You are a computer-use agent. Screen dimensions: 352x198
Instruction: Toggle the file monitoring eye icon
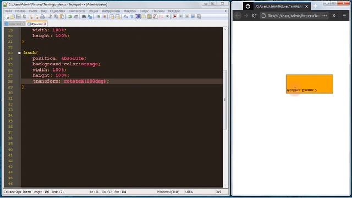point(167,16)
